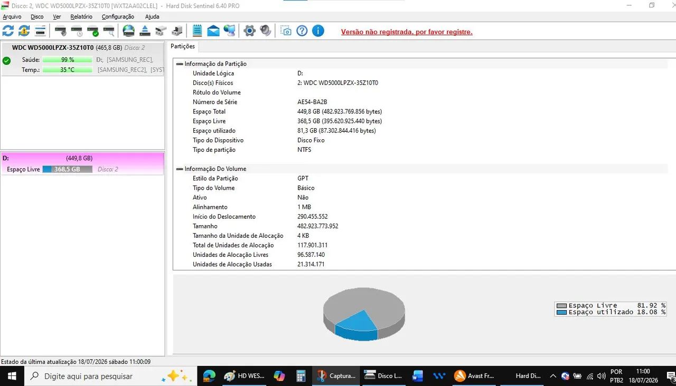Click the '81,3 GB (87.302.844.416 bytes)' value
Viewport: 676px width, 386px height.
click(336, 131)
